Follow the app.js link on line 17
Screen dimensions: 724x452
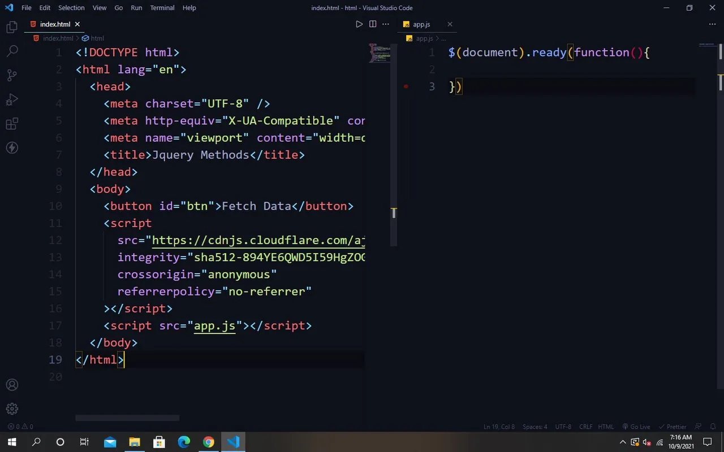[214, 325]
